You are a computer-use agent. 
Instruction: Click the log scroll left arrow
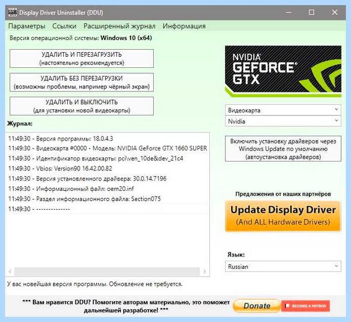[10, 272]
